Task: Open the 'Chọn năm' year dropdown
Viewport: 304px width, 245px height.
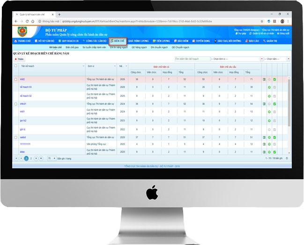Action: [277, 59]
